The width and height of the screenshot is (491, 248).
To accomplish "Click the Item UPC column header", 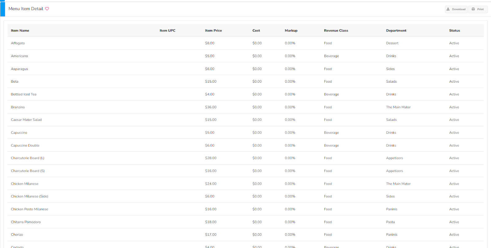I will click(x=167, y=31).
